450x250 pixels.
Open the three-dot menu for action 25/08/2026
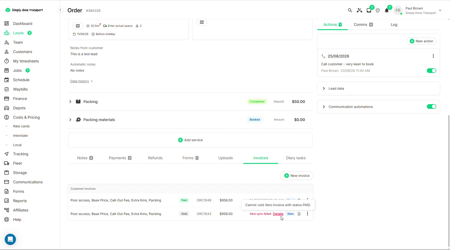click(x=433, y=56)
